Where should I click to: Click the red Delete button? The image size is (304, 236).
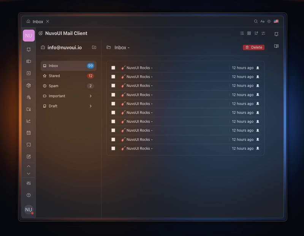click(253, 48)
